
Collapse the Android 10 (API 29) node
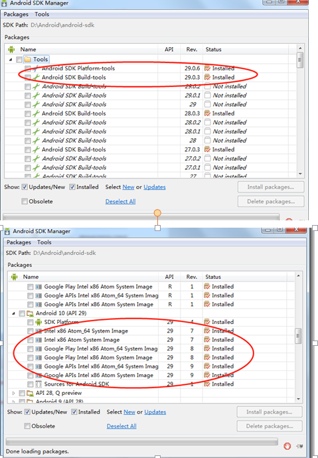pos(14,313)
